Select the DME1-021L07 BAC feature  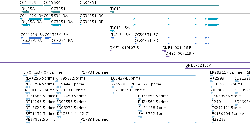218,68
